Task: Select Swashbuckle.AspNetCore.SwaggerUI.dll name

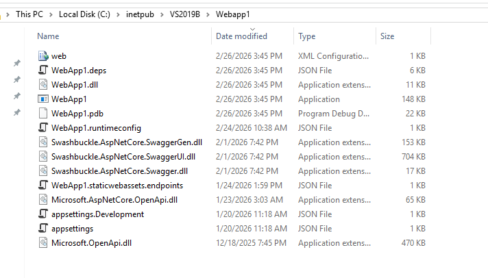Action: (123, 156)
